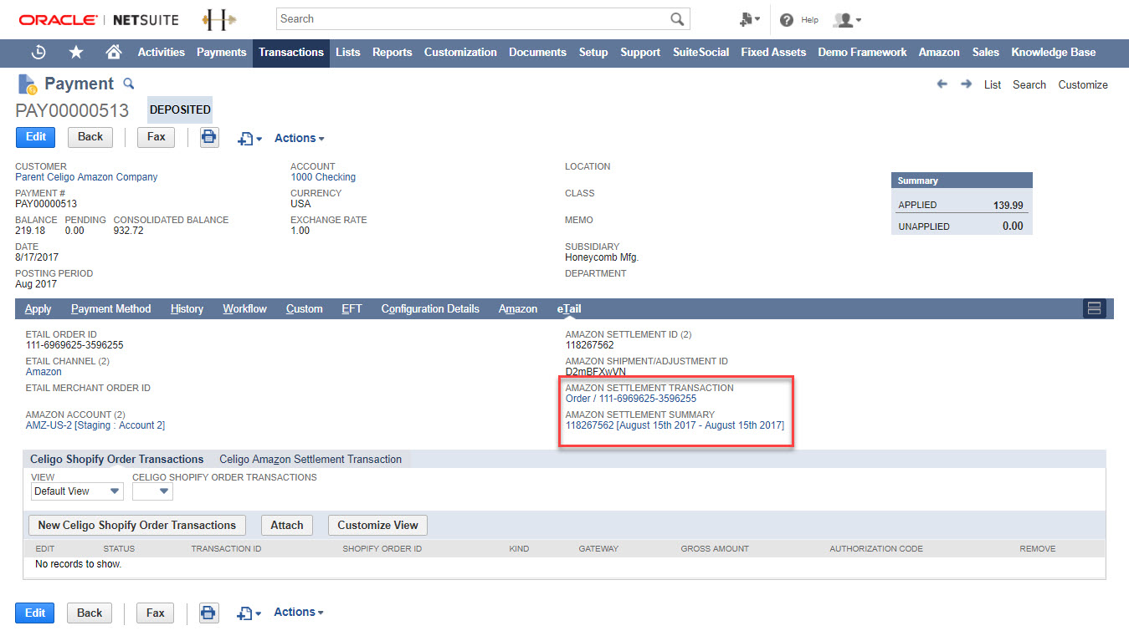Select the Celigo Amazon Settlement Transaction sublist tab

click(310, 460)
